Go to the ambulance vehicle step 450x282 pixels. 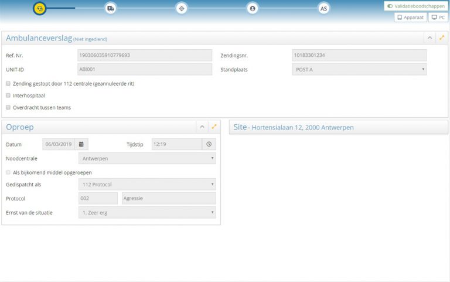coord(111,9)
